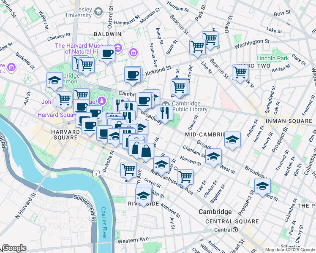Select the upper shopping cart marker near Washington St
Screen dimensions: 316x253
[x=210, y=39]
